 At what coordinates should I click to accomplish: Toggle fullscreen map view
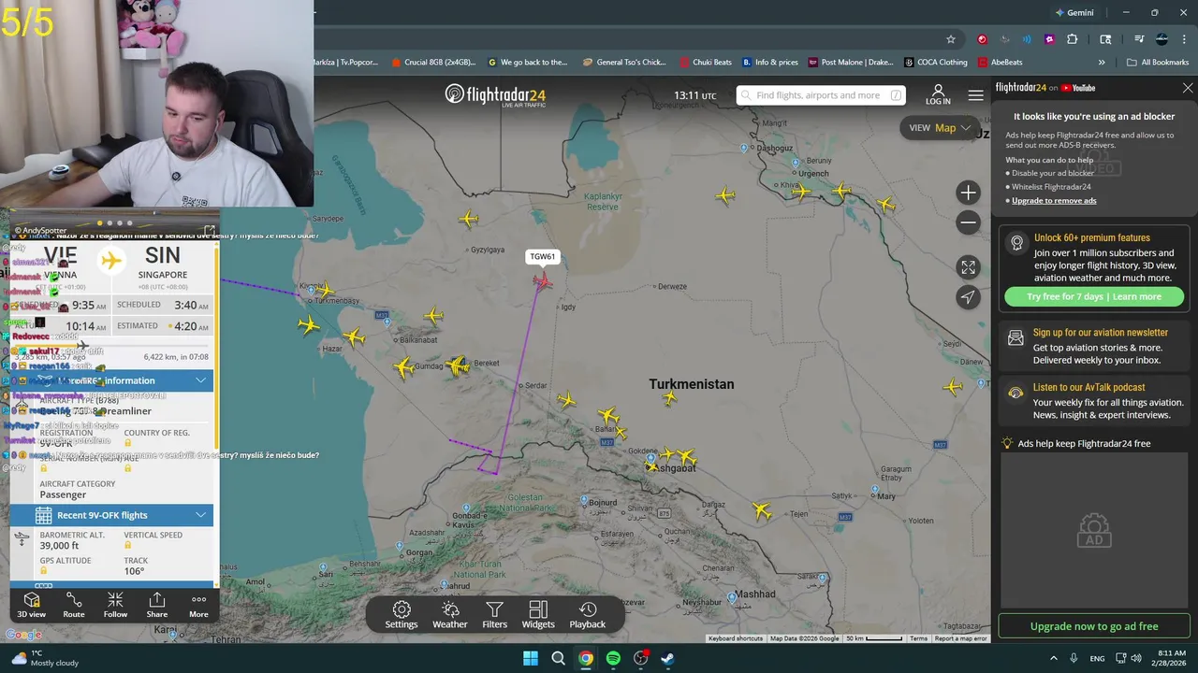tap(968, 267)
